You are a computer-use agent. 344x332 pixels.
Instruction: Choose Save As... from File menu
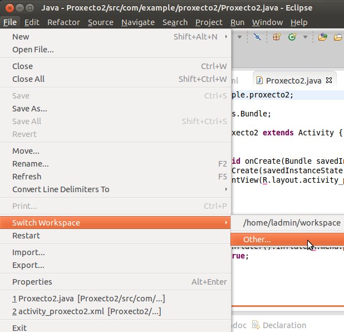(x=115, y=109)
